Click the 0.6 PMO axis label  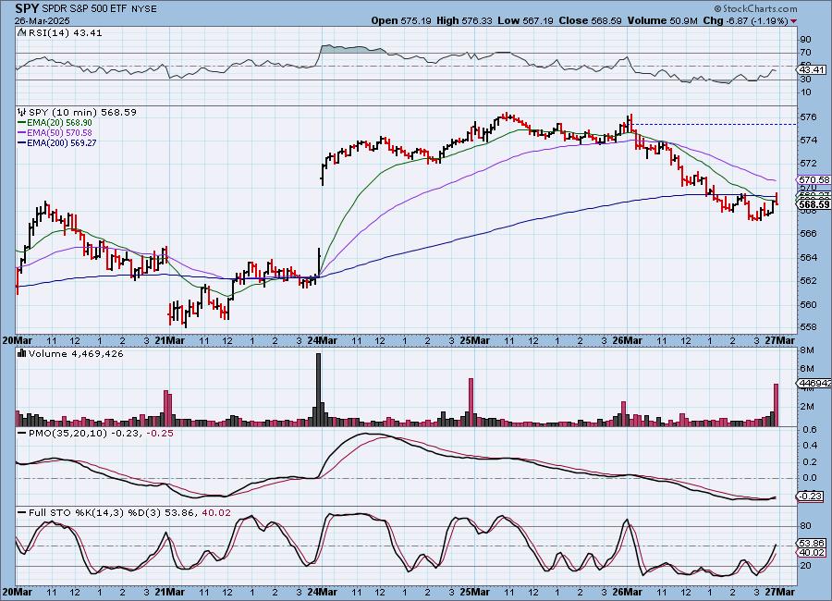tap(809, 430)
